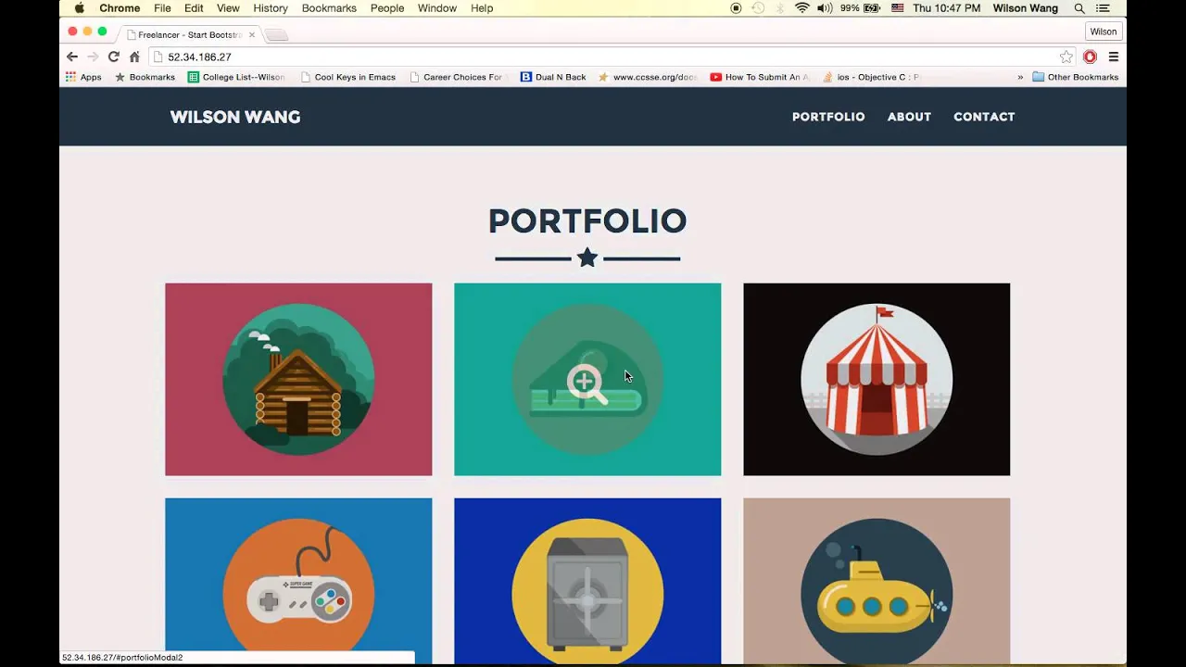Open the Bookmarks star folder

[x=145, y=77]
